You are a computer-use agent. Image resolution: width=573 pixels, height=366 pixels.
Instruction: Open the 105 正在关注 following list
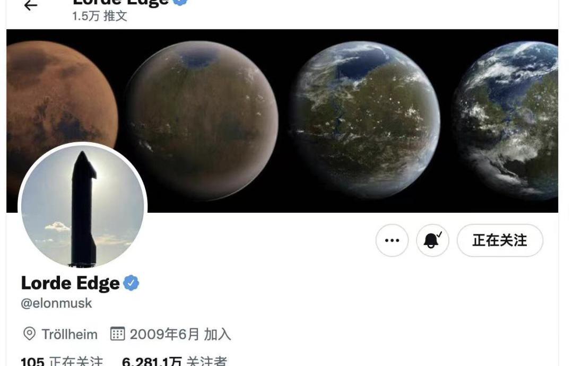point(62,362)
